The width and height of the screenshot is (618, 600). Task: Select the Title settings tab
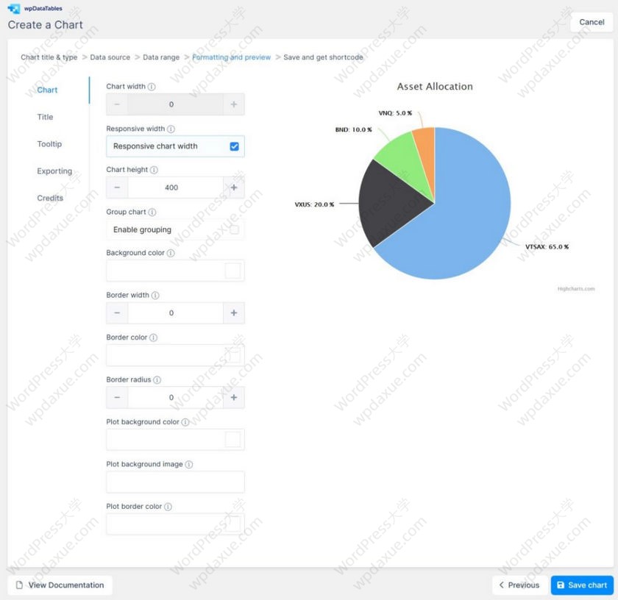[x=45, y=117]
